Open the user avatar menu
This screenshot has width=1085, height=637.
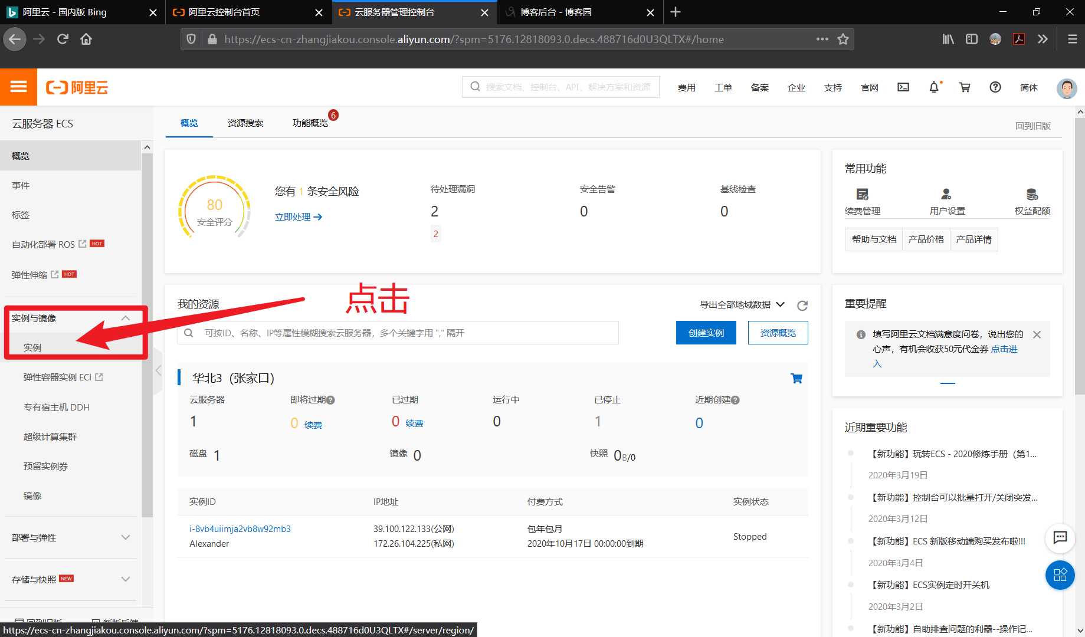coord(1067,88)
